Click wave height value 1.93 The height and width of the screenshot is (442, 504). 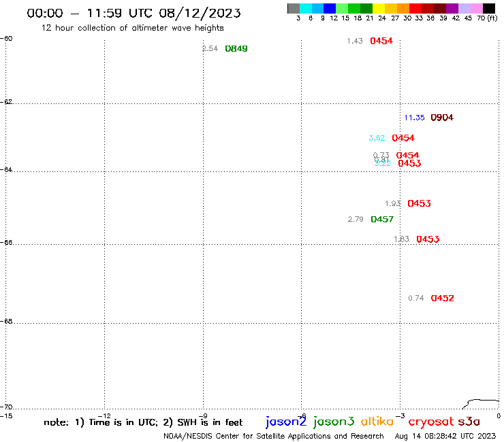(x=393, y=203)
